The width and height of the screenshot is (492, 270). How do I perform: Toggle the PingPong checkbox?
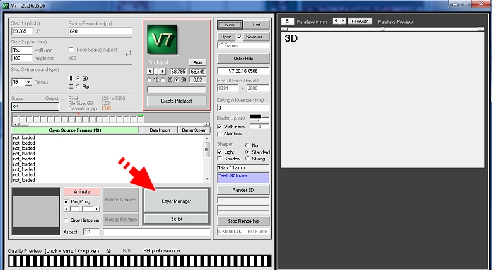click(x=66, y=201)
